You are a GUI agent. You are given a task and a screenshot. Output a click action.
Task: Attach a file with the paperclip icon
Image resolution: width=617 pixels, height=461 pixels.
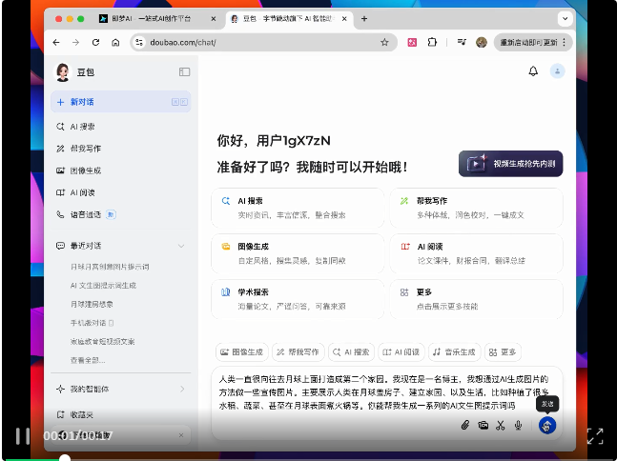(x=465, y=425)
